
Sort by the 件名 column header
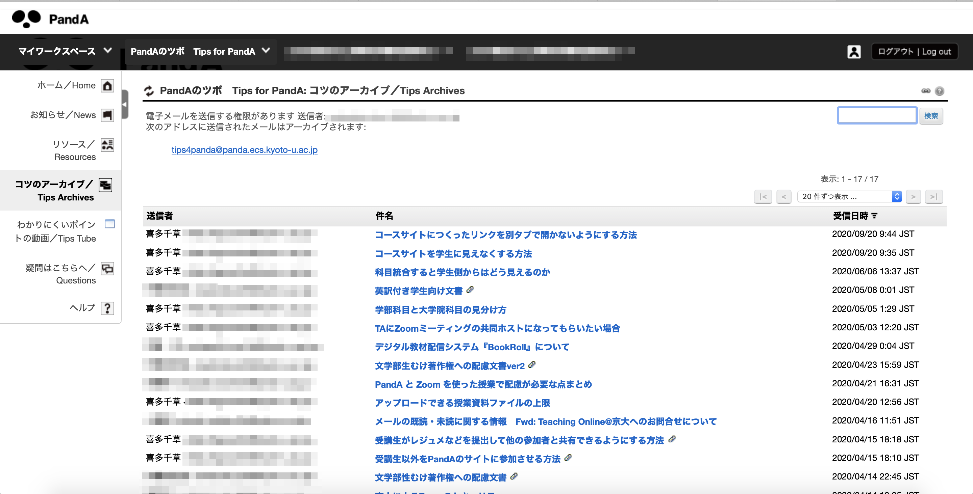pos(384,216)
